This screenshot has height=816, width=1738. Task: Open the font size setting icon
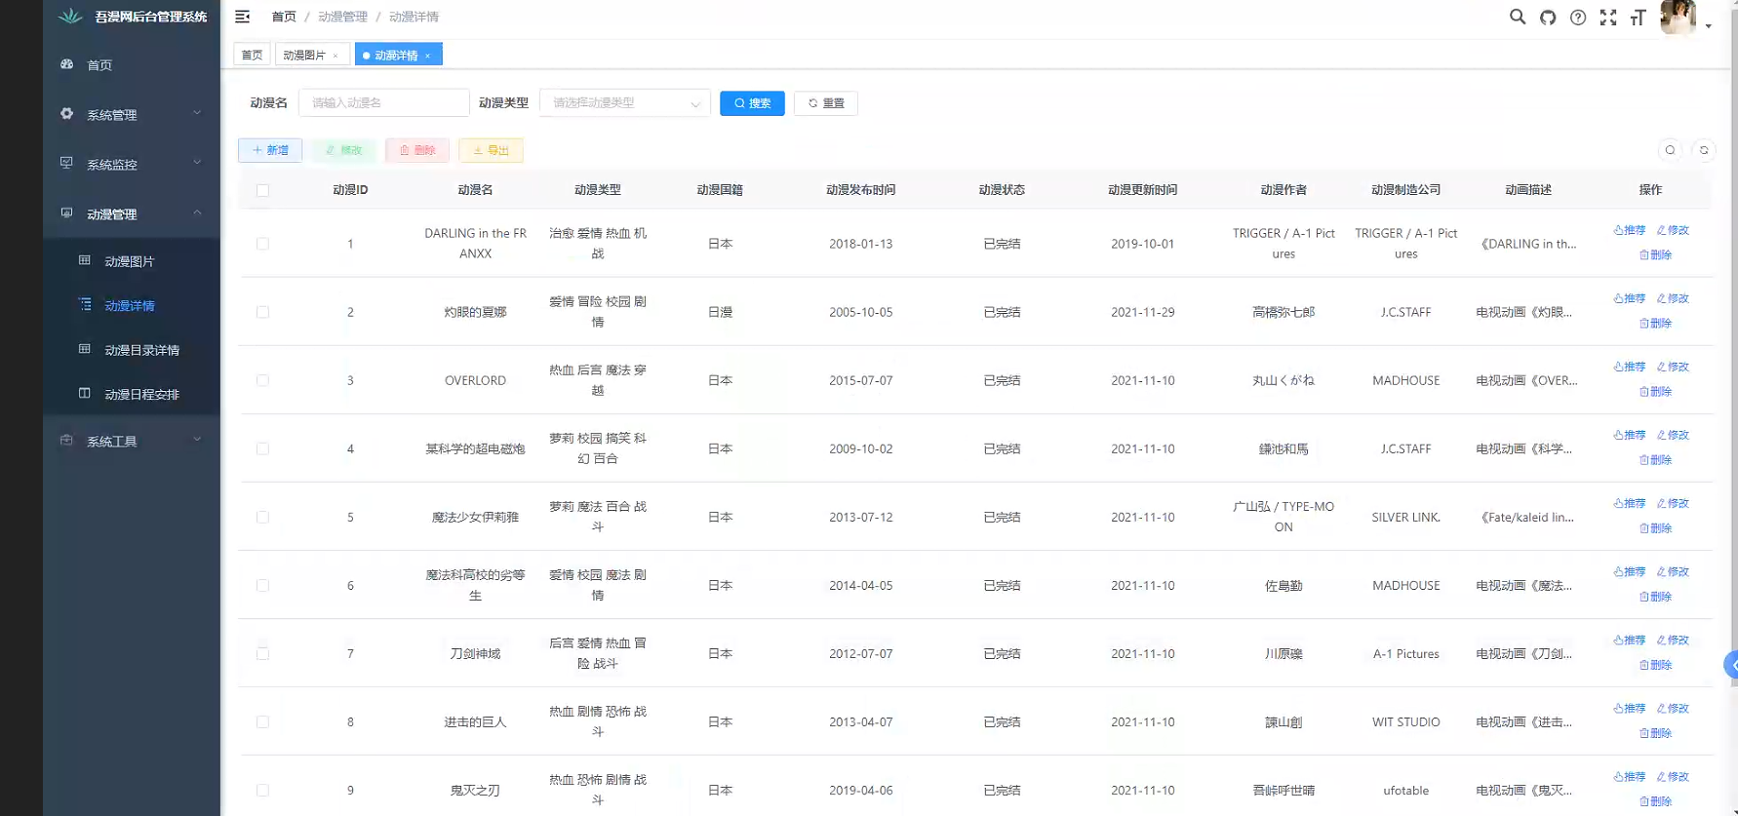1639,17
